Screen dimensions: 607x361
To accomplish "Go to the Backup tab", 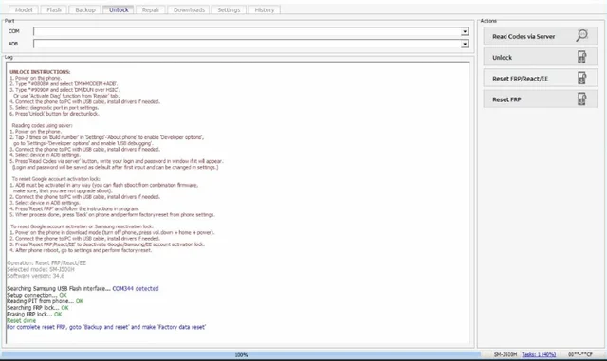I will [85, 9].
